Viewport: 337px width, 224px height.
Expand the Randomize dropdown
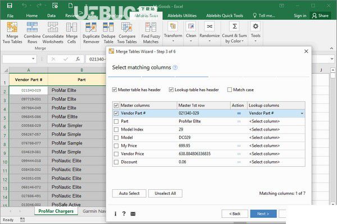(210, 32)
